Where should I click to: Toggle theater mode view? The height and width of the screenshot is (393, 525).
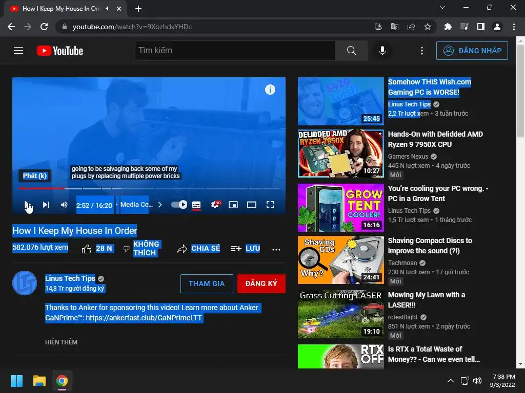point(251,205)
